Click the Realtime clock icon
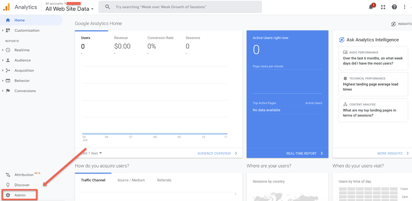 coord(8,50)
